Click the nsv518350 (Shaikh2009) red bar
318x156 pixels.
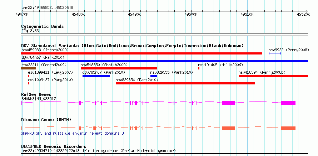[119, 68]
